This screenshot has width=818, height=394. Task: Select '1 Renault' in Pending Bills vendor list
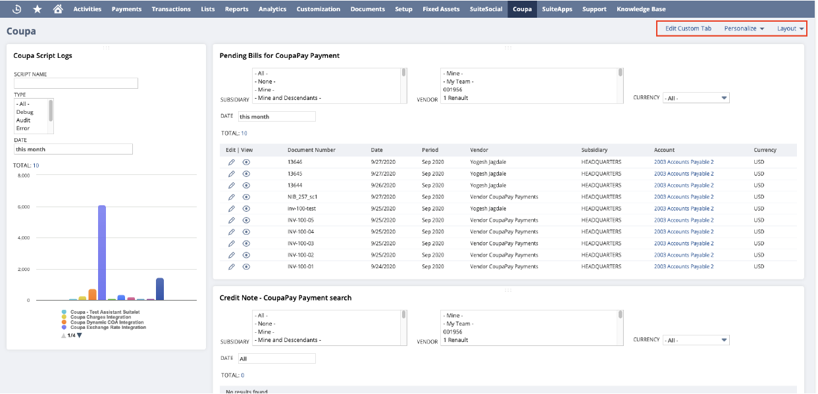click(x=456, y=98)
